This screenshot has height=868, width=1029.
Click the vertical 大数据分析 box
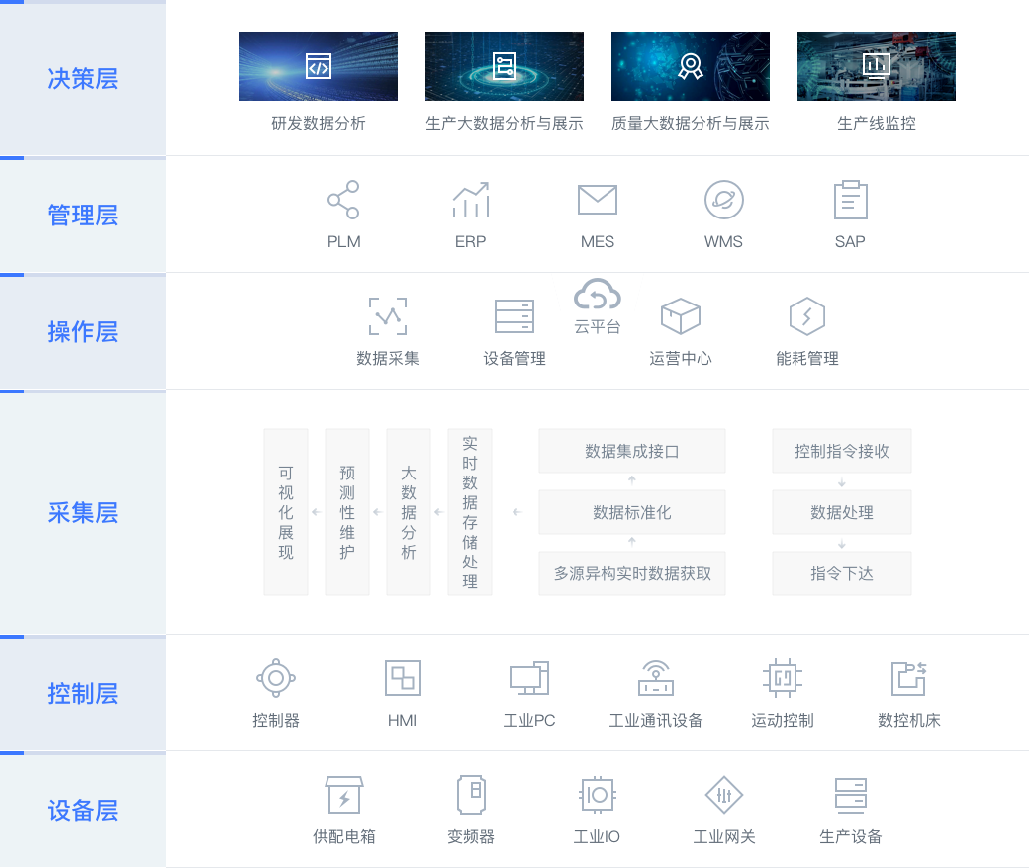409,512
